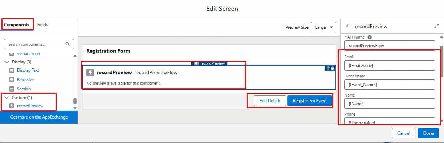The height and width of the screenshot is (143, 444).
Task: Click the Event Name field containing {!Event_Names}
Action: [389, 84]
